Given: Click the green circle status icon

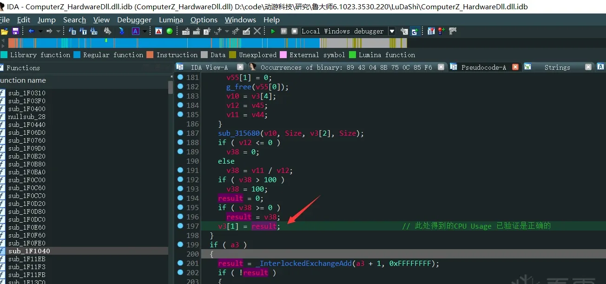Looking at the screenshot, I should 170,31.
